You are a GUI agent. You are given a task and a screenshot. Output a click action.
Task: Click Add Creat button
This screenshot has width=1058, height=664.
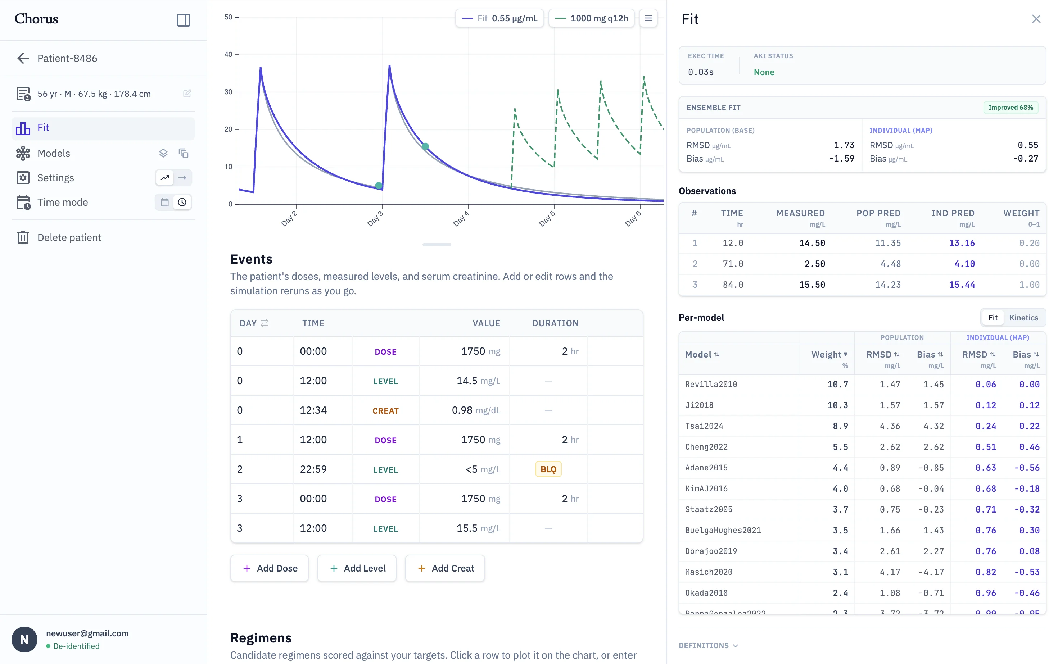(445, 568)
